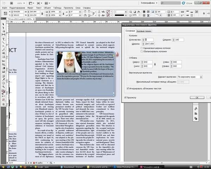
Task: Select the Eyedropper tool
Action: (4, 80)
